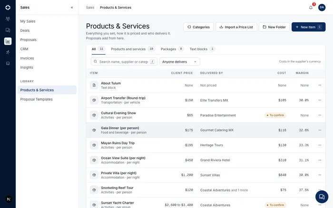Open the running figure activities icon

click(x=8, y=52)
